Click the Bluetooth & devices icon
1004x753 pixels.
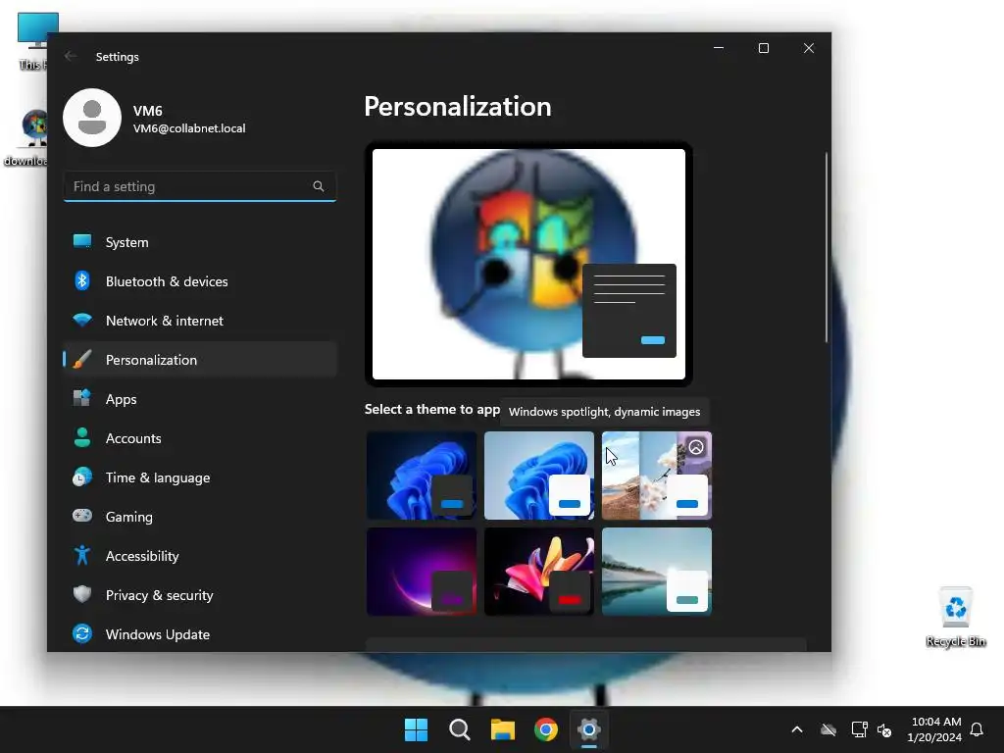(x=82, y=280)
